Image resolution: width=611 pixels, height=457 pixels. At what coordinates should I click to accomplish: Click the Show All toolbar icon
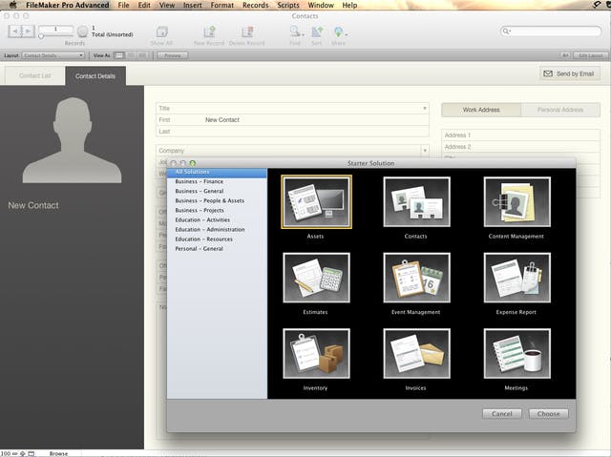coord(161,31)
